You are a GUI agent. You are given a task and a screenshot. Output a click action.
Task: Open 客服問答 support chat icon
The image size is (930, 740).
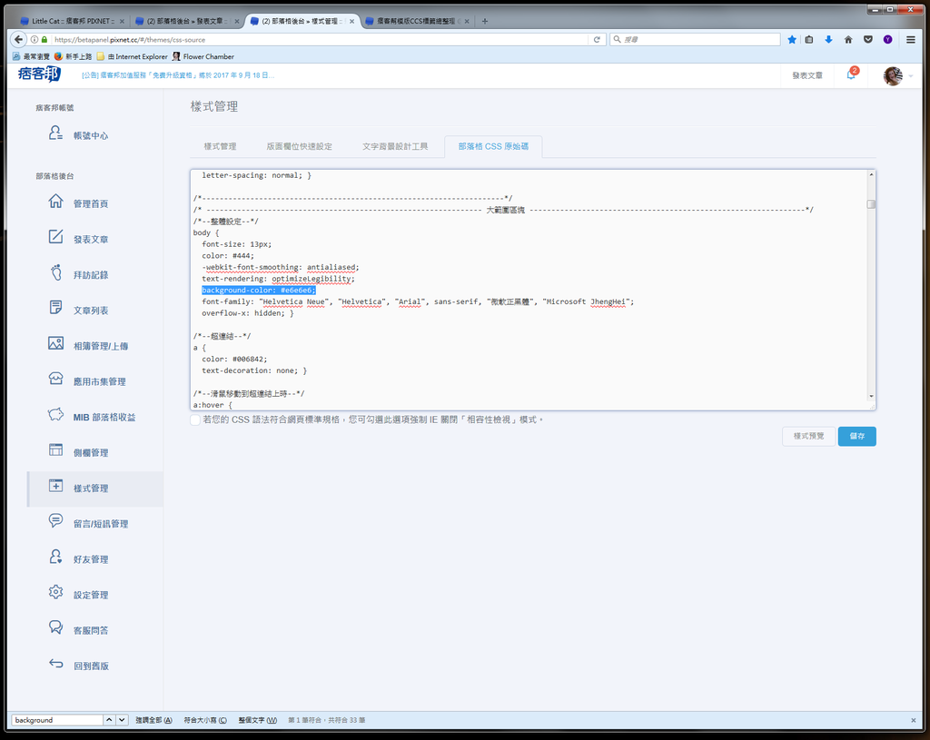coord(55,628)
